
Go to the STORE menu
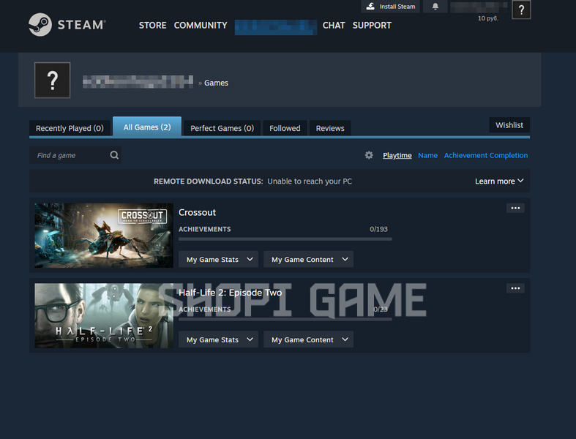pos(152,26)
